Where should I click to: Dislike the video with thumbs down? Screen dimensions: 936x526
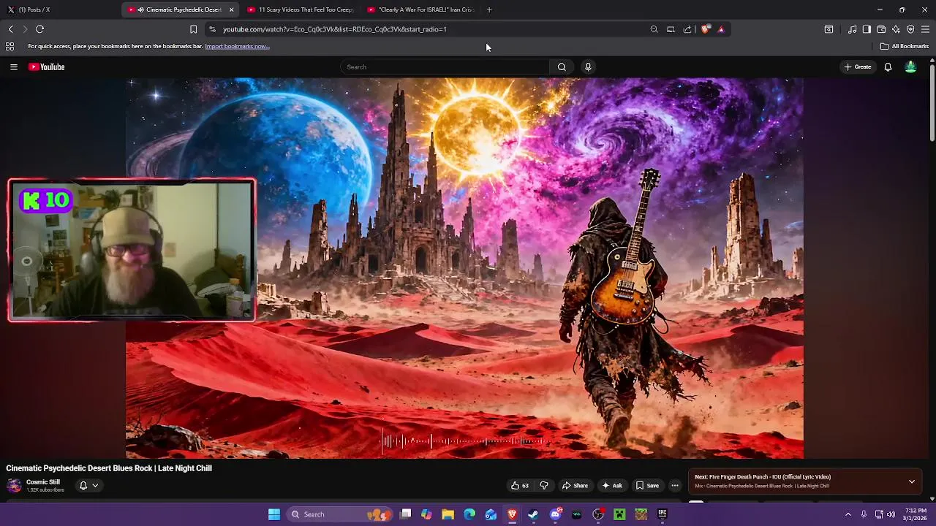click(x=543, y=486)
